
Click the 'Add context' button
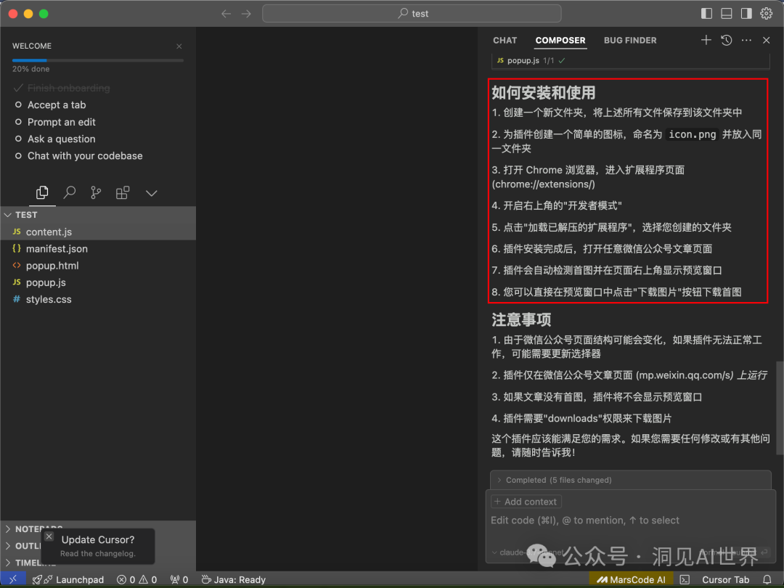[x=526, y=502]
